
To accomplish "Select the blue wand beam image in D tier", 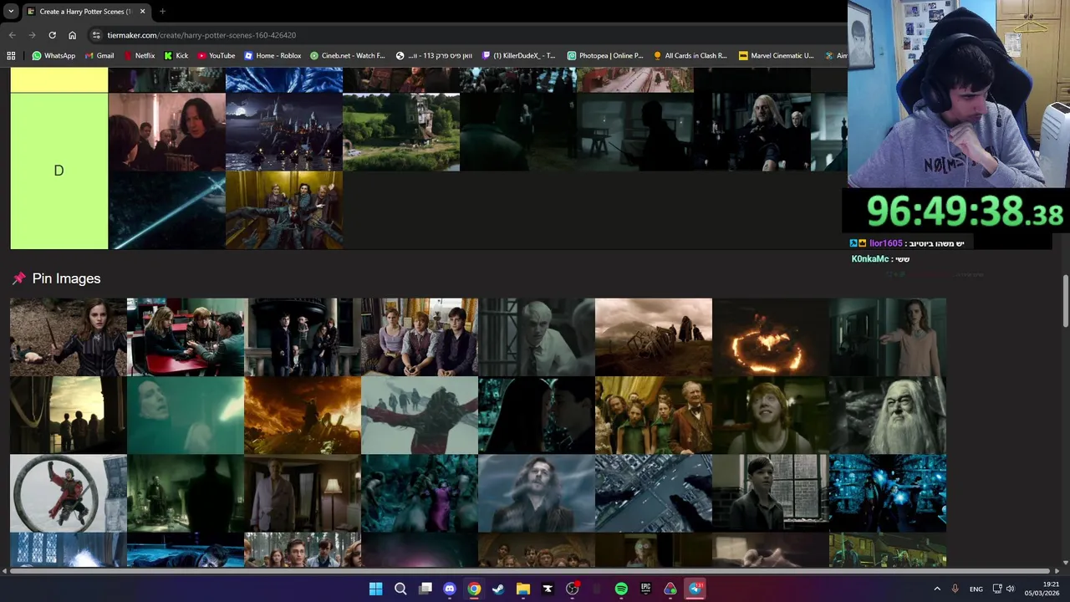I will coord(167,210).
